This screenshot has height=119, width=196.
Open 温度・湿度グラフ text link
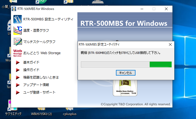click(x=36, y=30)
